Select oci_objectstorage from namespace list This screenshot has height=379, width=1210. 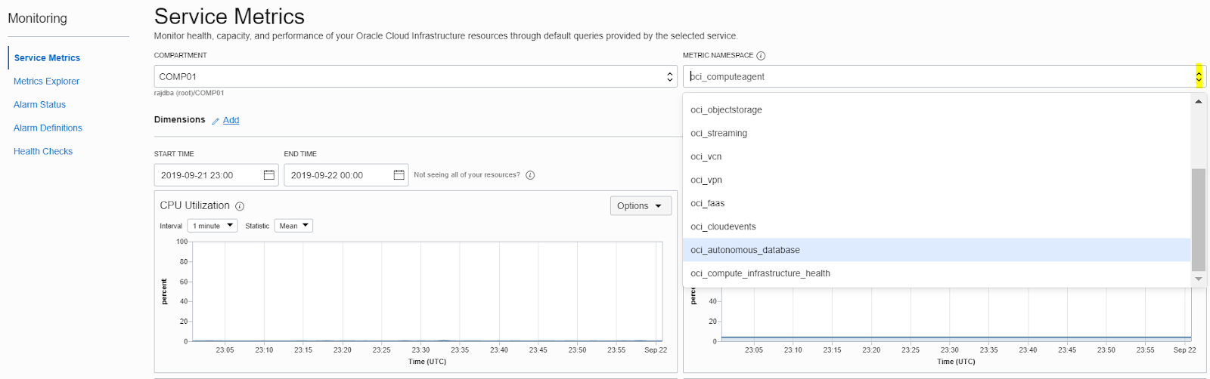coord(937,109)
